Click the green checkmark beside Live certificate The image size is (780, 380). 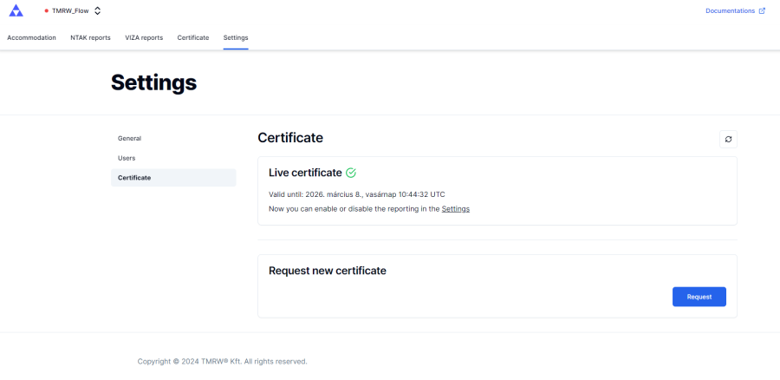coord(351,173)
